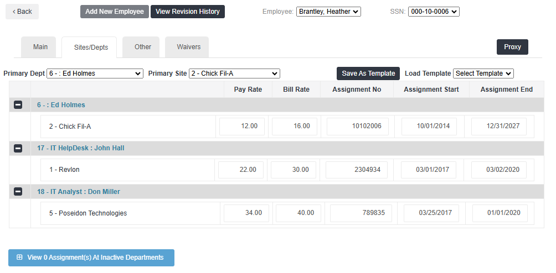Click the Chick Fil-A pay rate field

click(242, 127)
